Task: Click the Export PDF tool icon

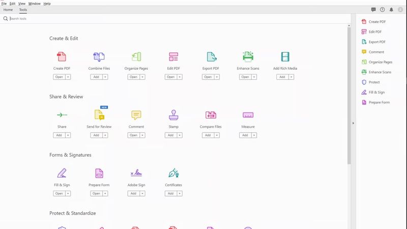Action: tap(212, 56)
